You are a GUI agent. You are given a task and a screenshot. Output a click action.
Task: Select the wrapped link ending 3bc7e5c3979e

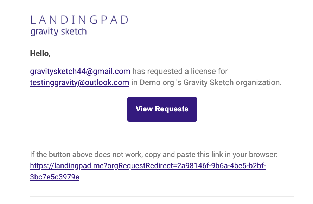click(55, 177)
